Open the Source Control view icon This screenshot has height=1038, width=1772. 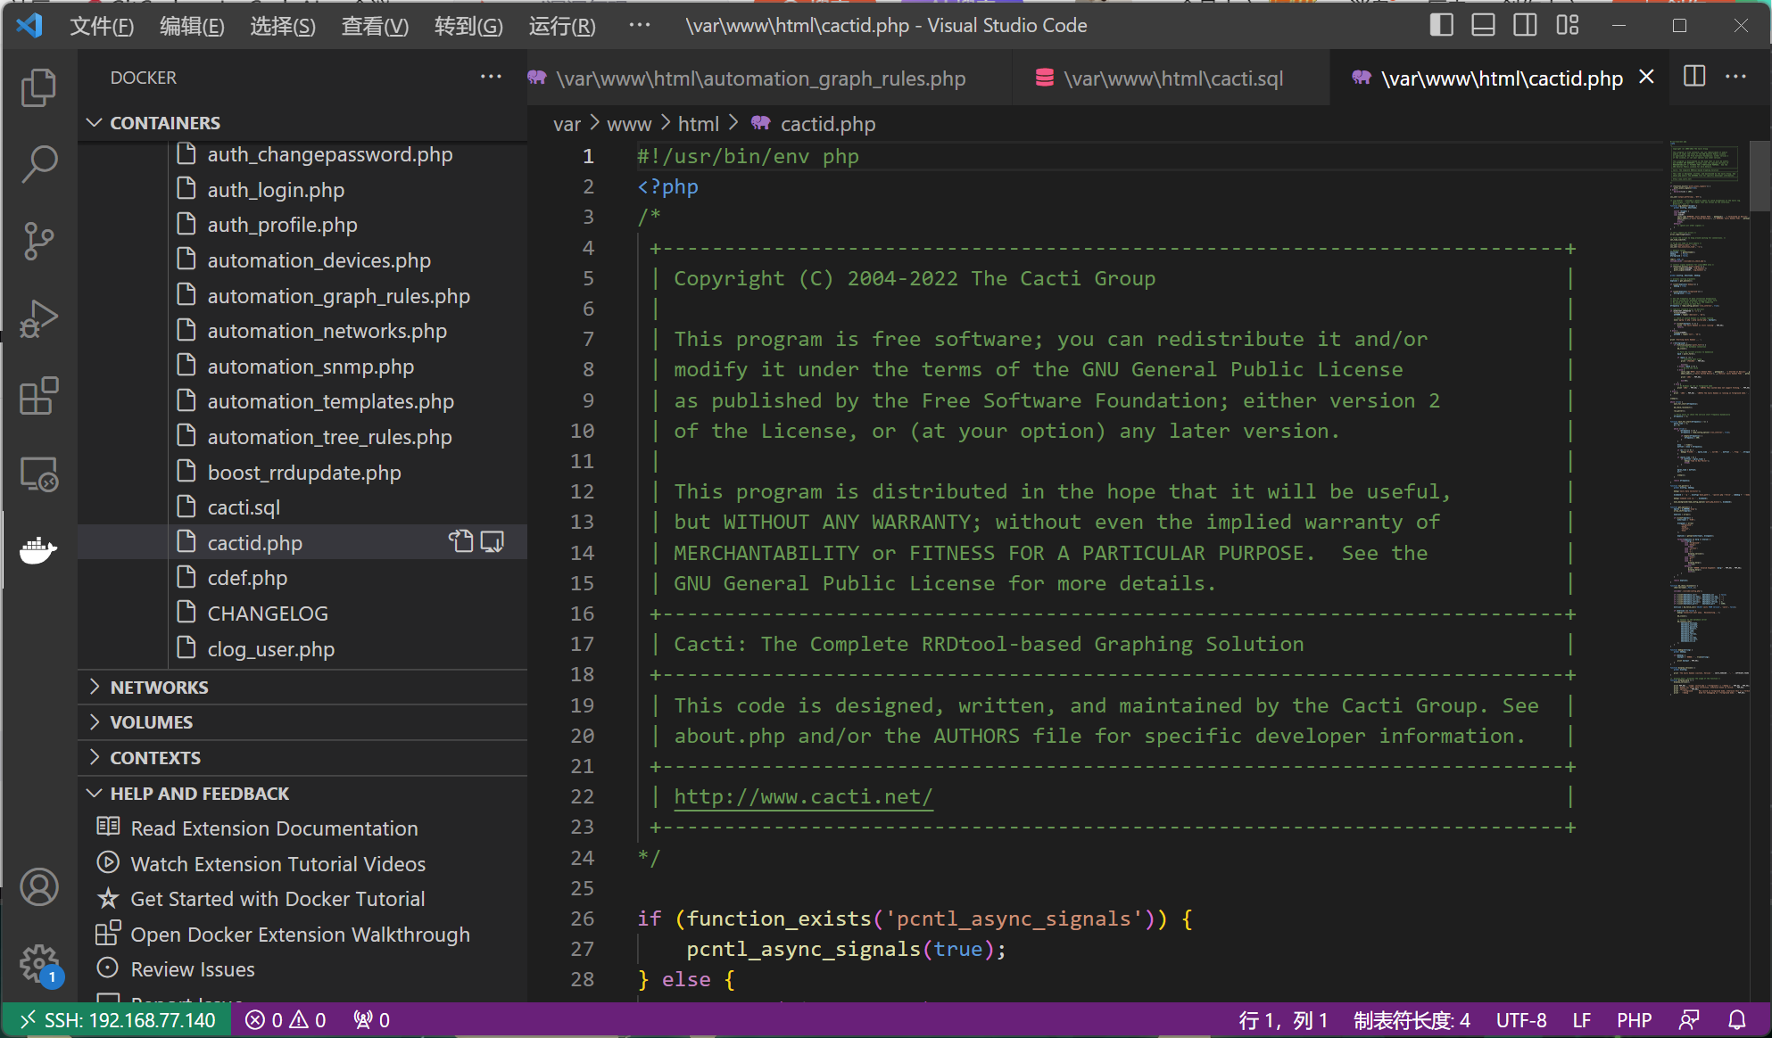pyautogui.click(x=38, y=241)
